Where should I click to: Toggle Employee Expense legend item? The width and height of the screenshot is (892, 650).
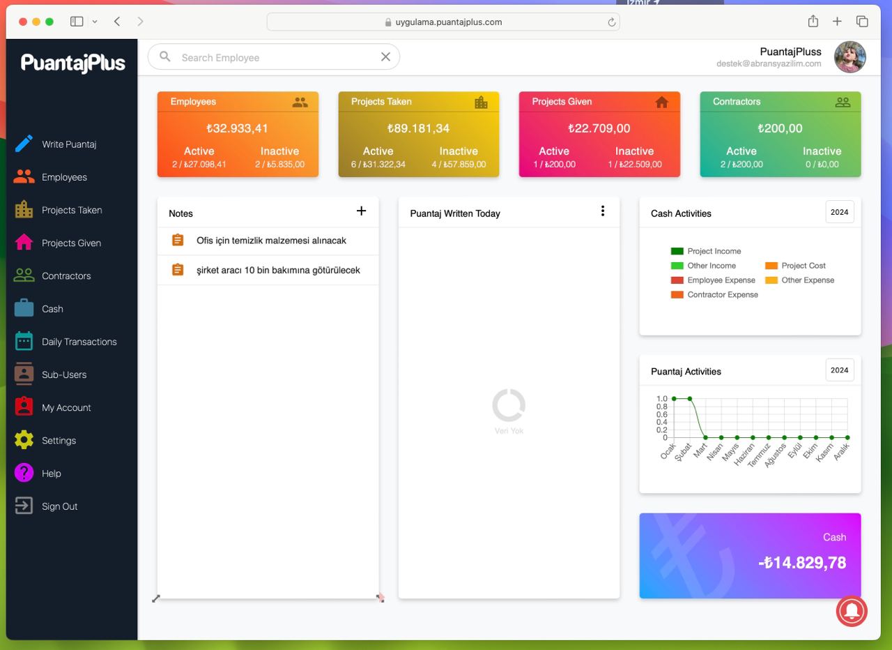click(x=713, y=280)
